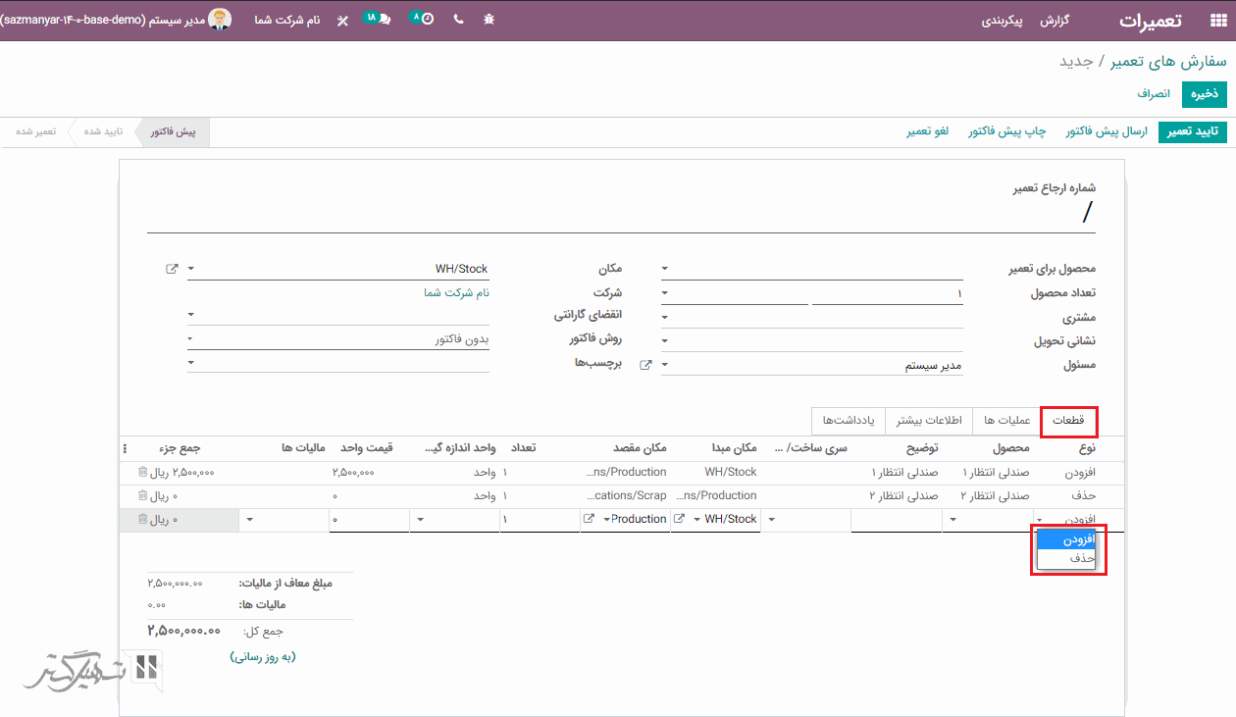Click the مدیر سیستم user avatar
Screen dimensions: 1236x717
click(220, 20)
